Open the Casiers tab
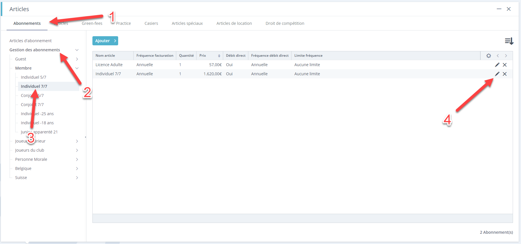Viewport: 521px width, 244px height. tap(151, 23)
